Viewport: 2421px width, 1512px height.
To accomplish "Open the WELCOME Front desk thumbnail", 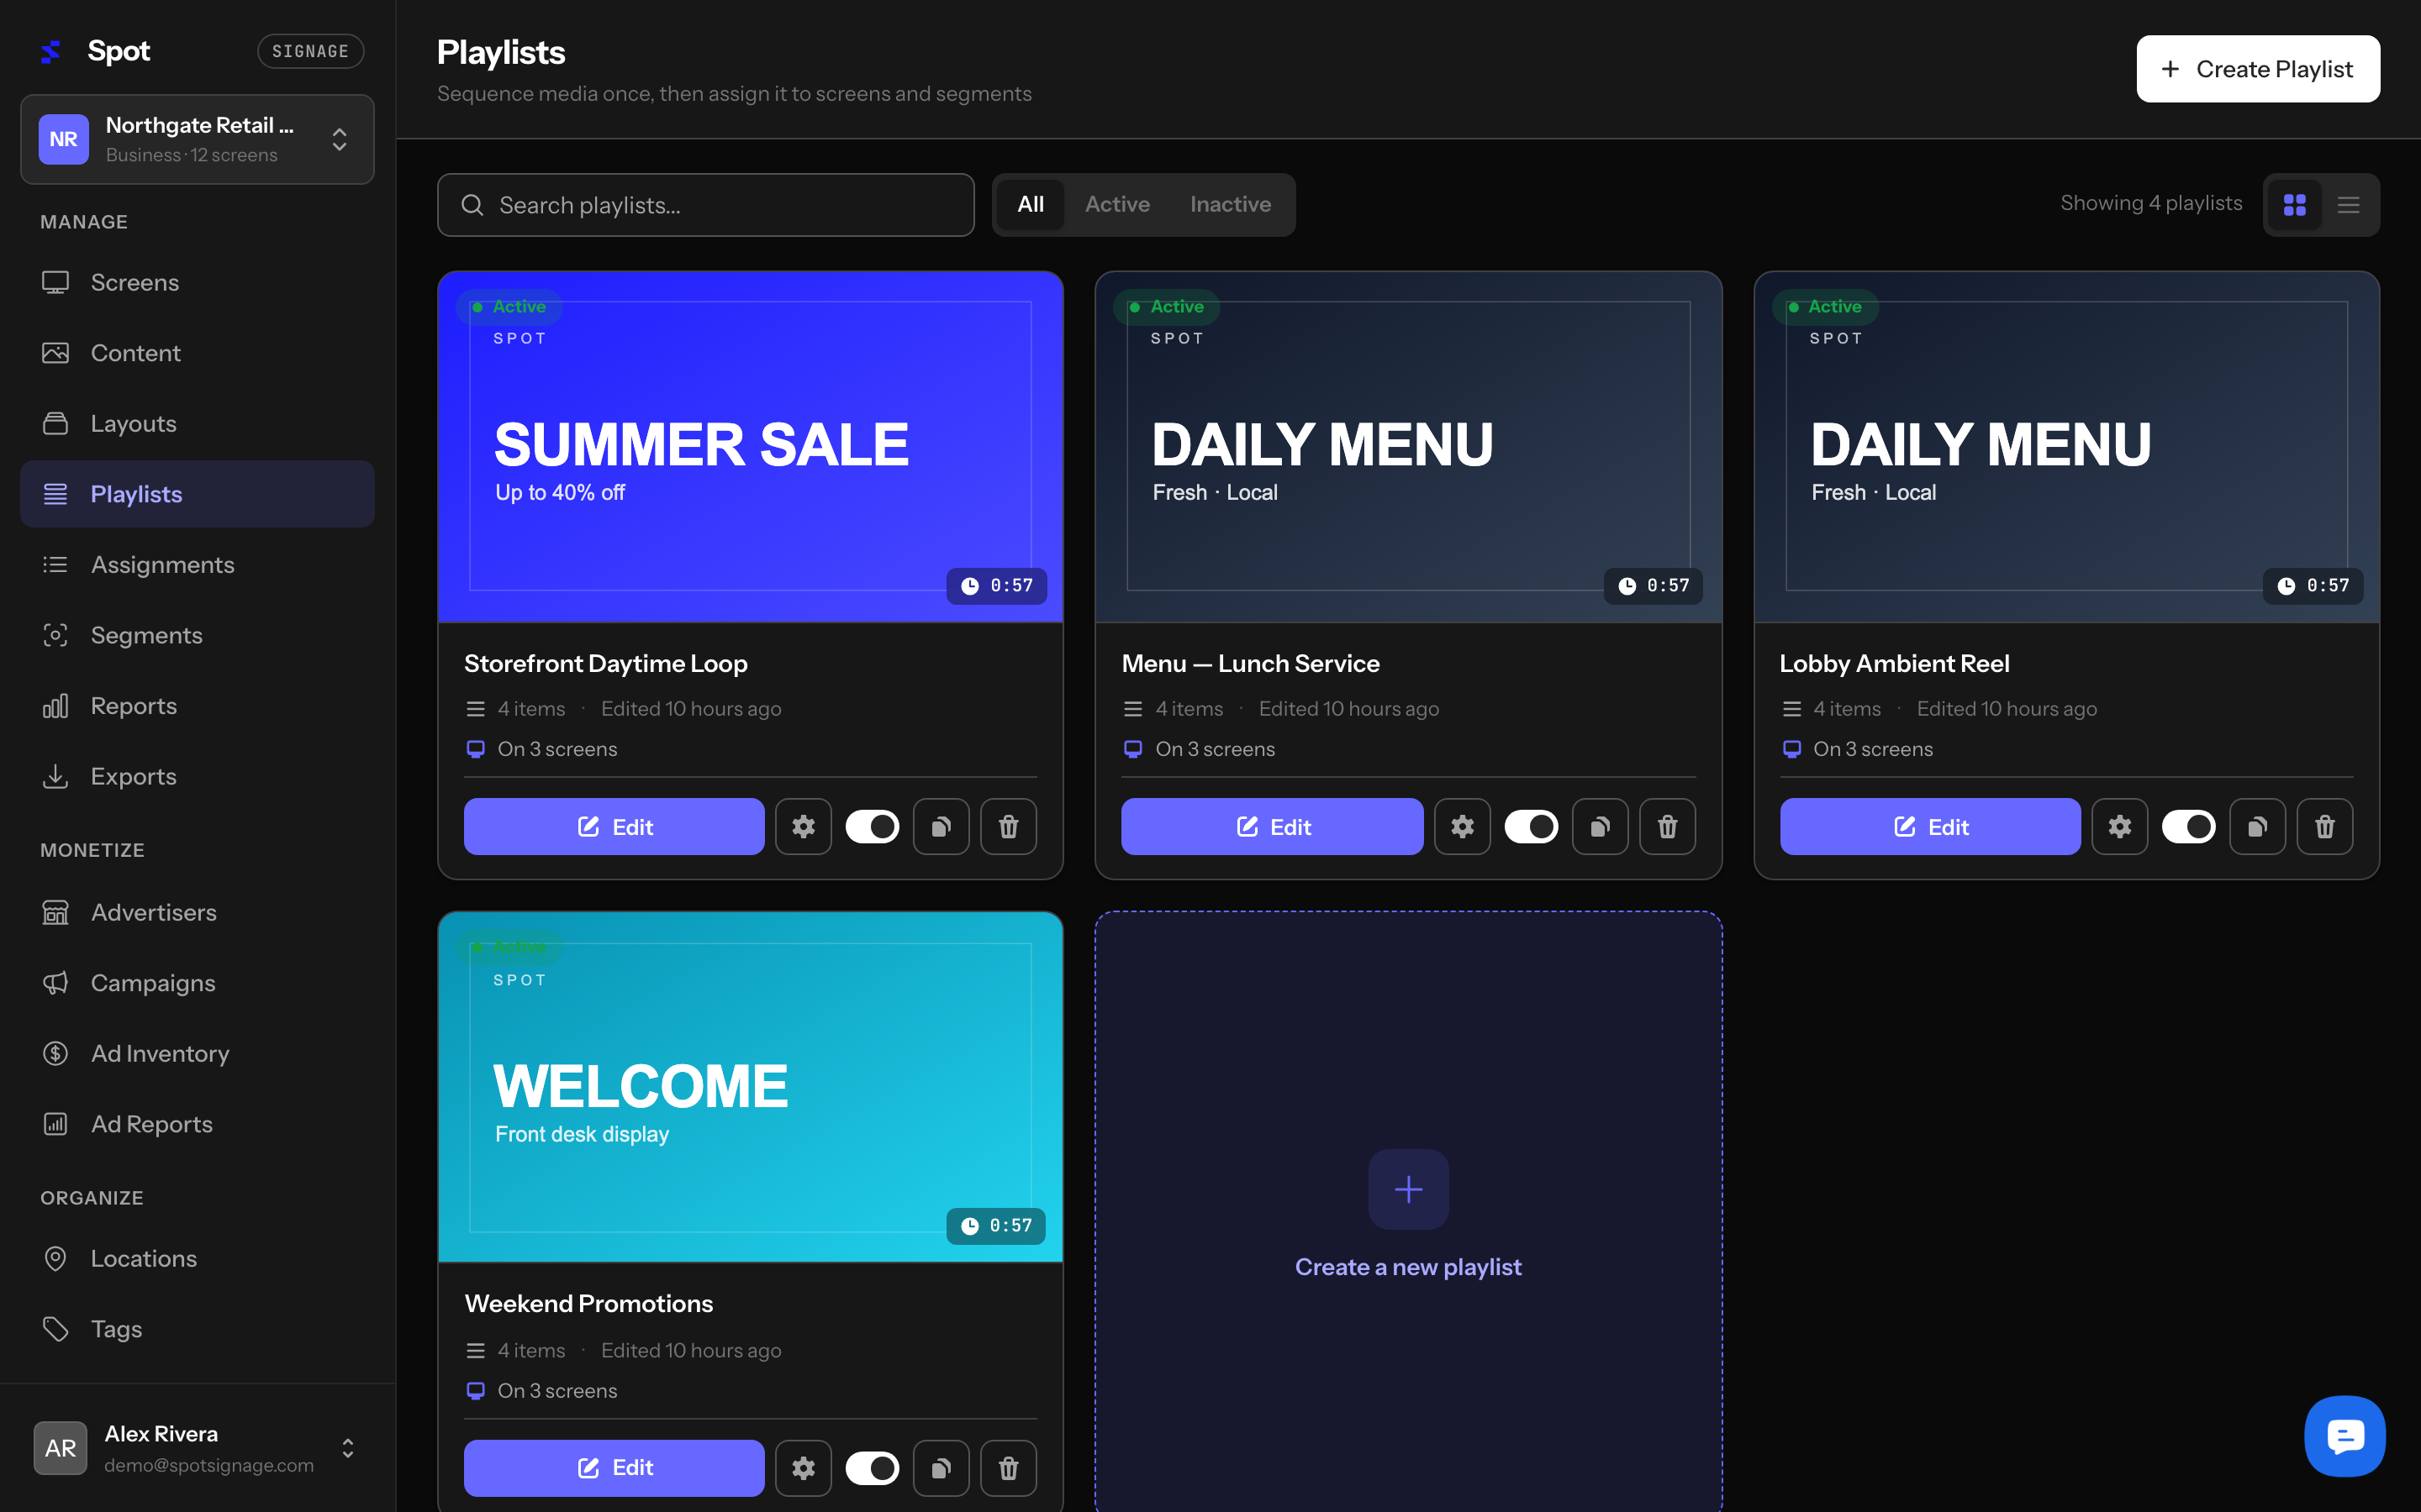I will tap(751, 1087).
